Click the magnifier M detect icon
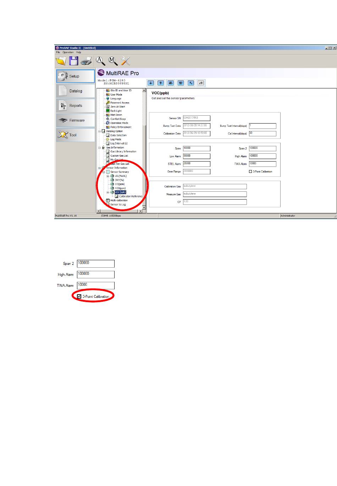Viewport: 337px width, 486px height. (113, 61)
